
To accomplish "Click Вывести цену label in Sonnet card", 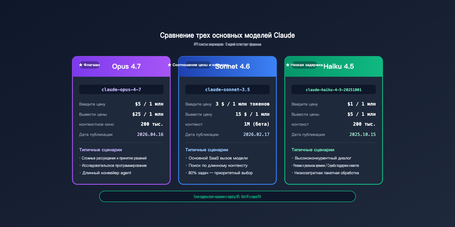I will click(199, 114).
